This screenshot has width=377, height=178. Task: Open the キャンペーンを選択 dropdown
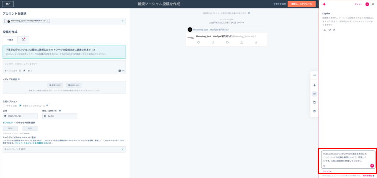point(64,149)
